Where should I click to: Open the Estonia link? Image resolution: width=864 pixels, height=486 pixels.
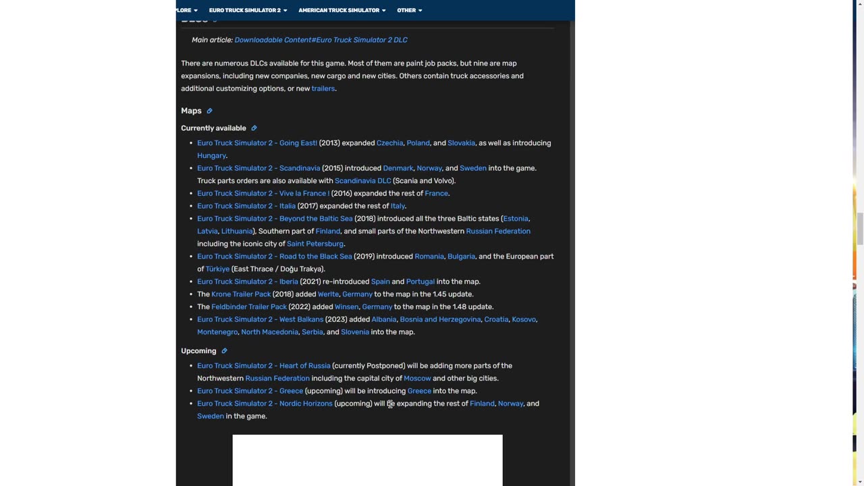(x=516, y=219)
